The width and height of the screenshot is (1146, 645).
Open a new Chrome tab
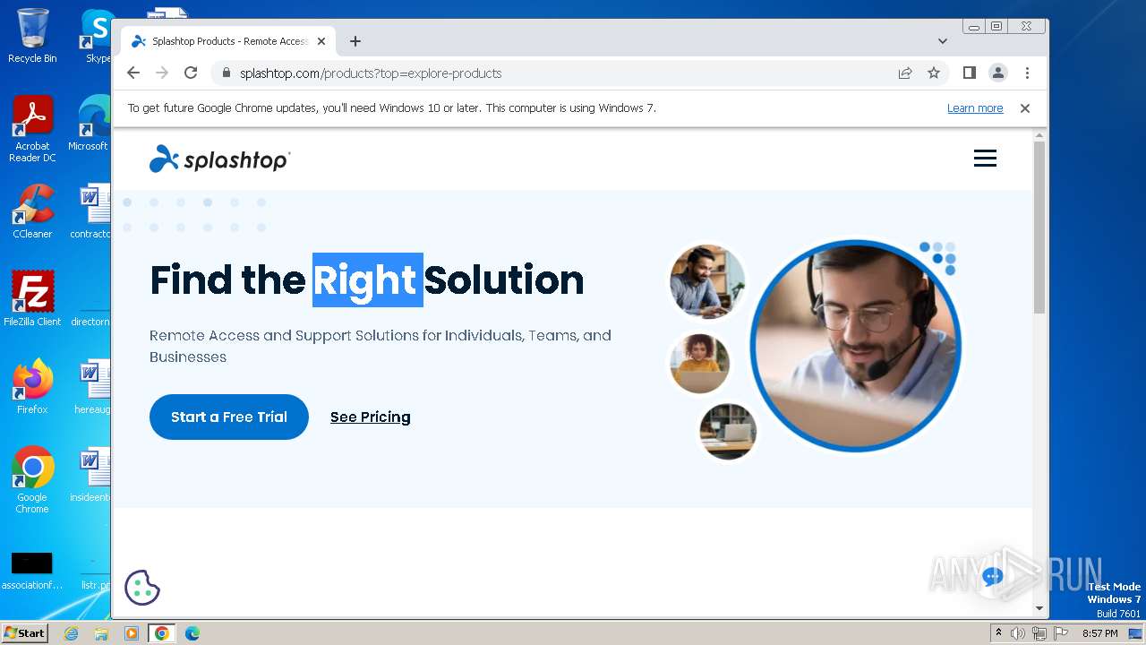click(x=355, y=41)
